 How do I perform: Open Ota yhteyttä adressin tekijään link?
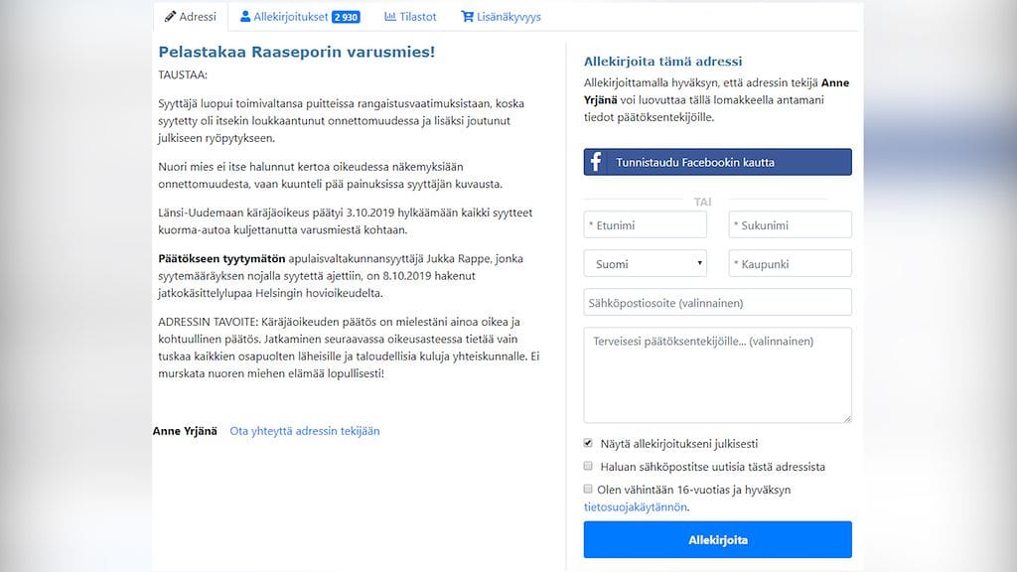click(x=304, y=431)
